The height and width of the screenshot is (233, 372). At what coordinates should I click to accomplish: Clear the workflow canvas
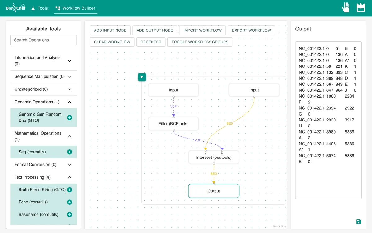(x=112, y=42)
